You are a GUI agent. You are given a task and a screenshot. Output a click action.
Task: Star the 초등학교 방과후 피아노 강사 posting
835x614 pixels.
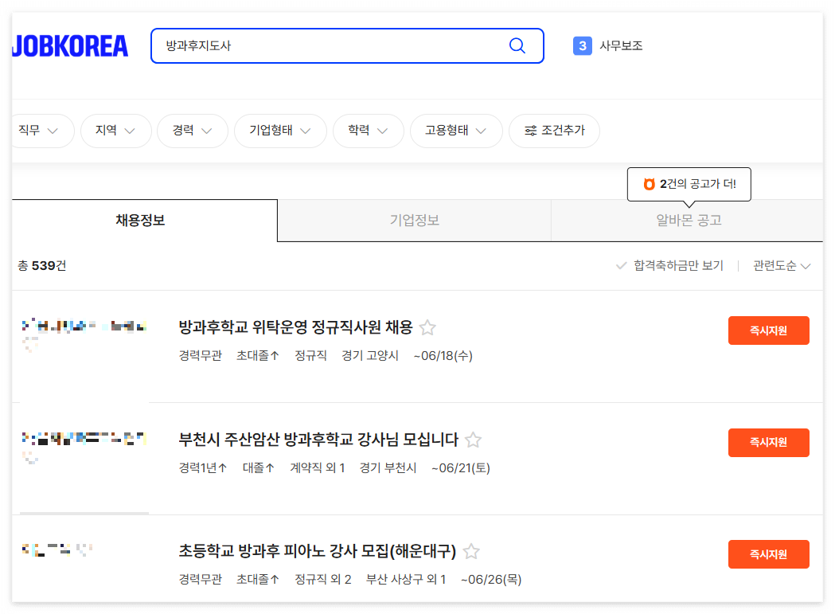[470, 551]
